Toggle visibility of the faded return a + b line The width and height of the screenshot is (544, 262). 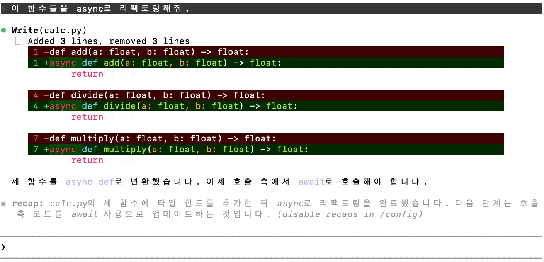(102, 73)
